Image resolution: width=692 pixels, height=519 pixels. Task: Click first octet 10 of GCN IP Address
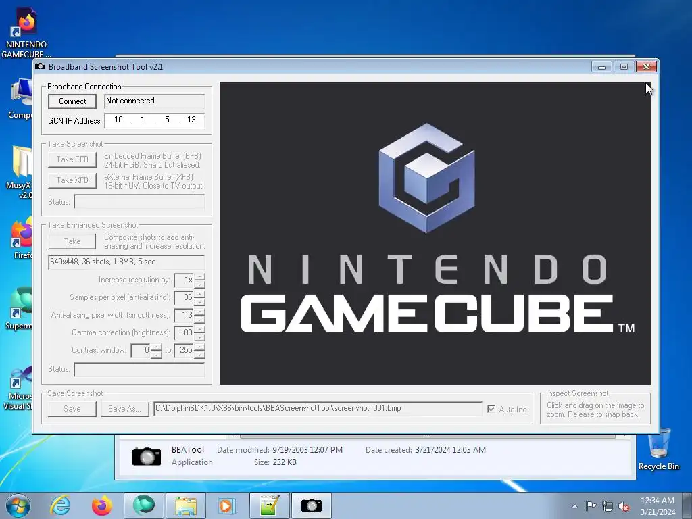click(x=118, y=120)
